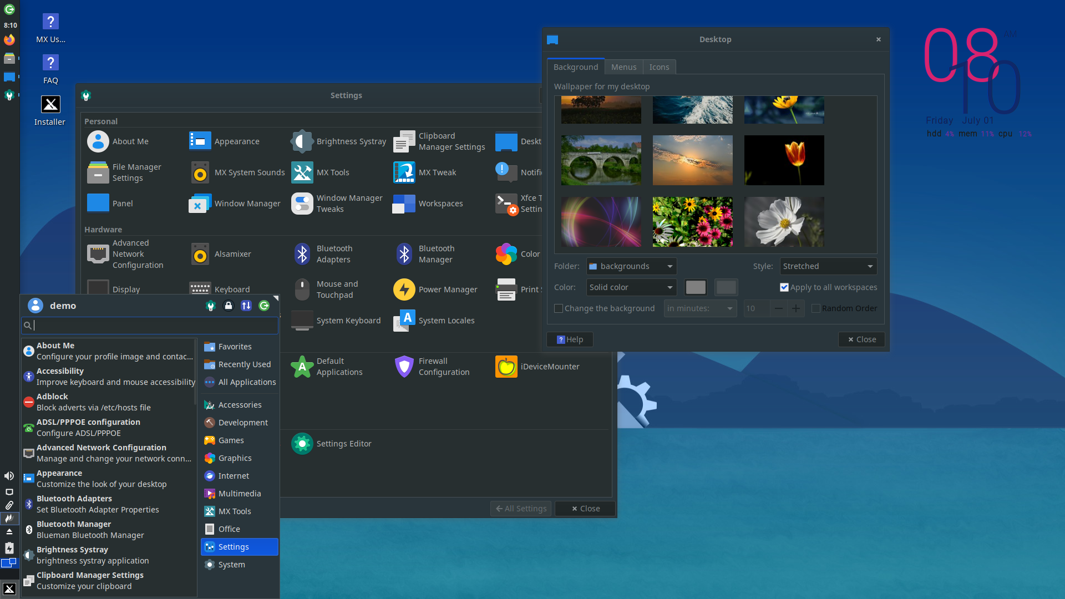This screenshot has width=1065, height=599.
Task: Open MX Tweak settings icon
Action: pyautogui.click(x=404, y=172)
